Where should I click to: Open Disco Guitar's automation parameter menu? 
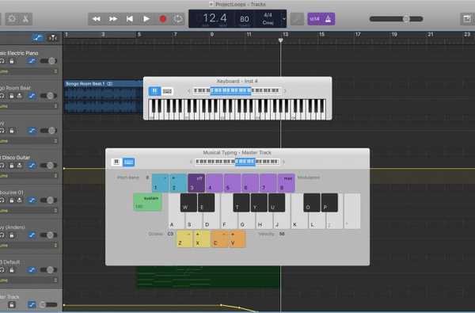coord(28,176)
